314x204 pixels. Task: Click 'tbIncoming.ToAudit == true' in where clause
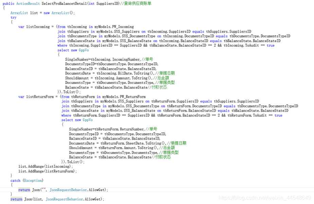click(x=249, y=45)
